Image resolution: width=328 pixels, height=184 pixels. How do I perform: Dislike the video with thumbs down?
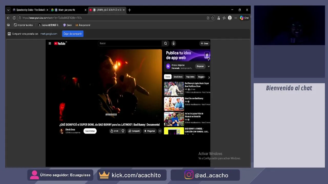pyautogui.click(x=123, y=131)
